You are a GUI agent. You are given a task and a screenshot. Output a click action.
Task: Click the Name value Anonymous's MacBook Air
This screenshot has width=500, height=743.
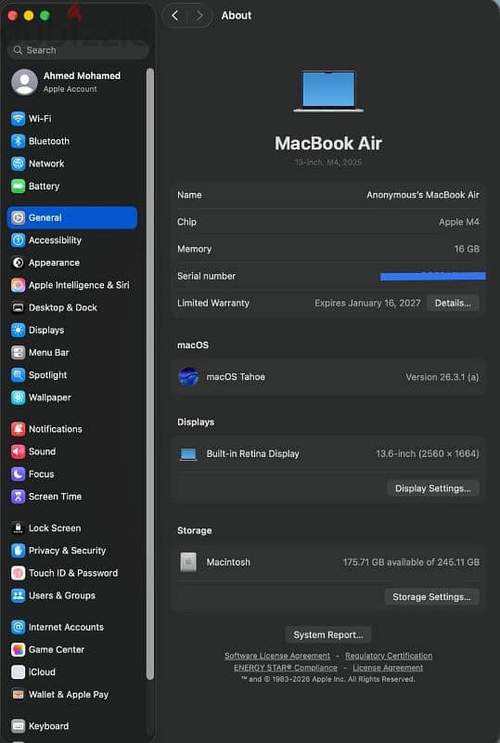click(x=423, y=195)
